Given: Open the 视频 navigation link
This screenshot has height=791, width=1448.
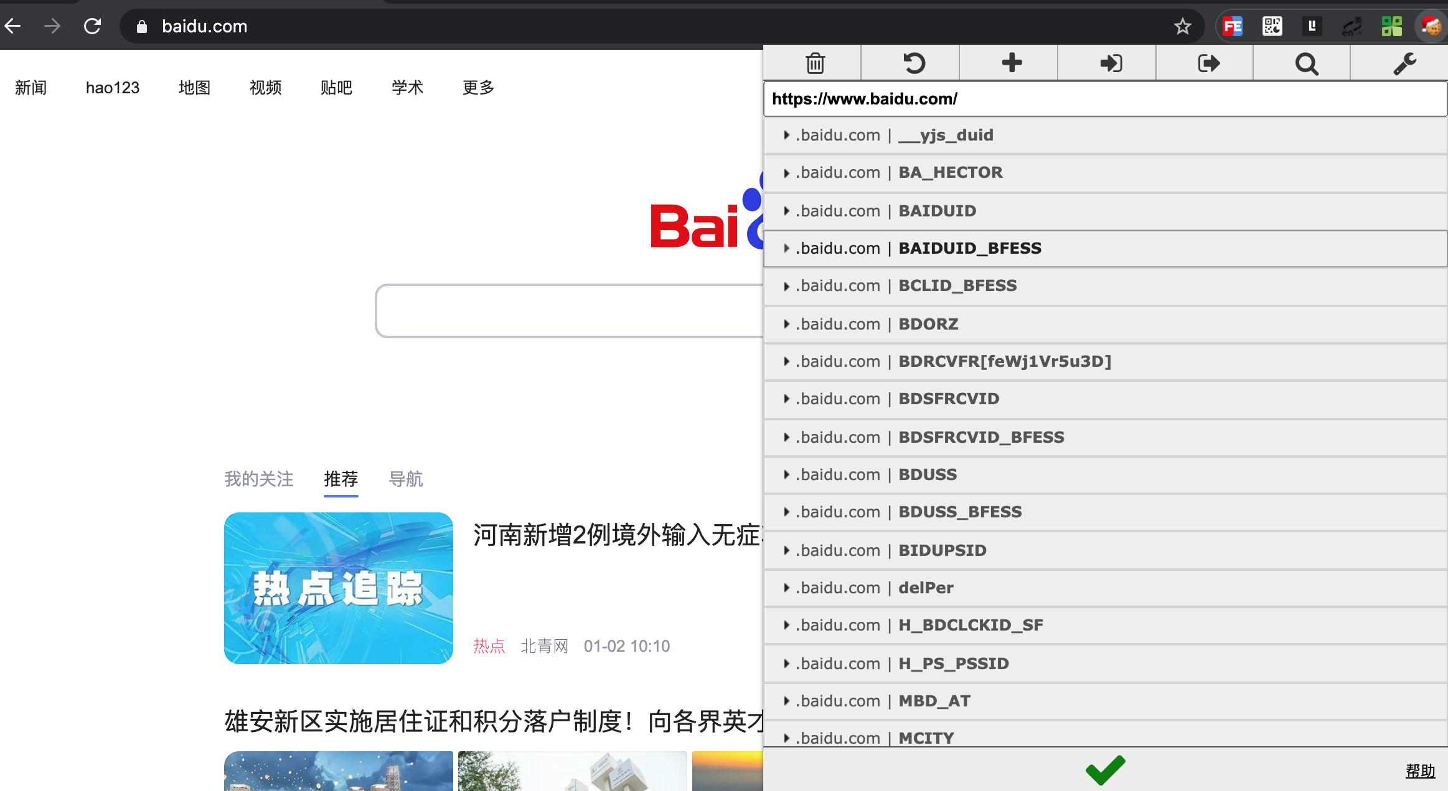Looking at the screenshot, I should (265, 88).
